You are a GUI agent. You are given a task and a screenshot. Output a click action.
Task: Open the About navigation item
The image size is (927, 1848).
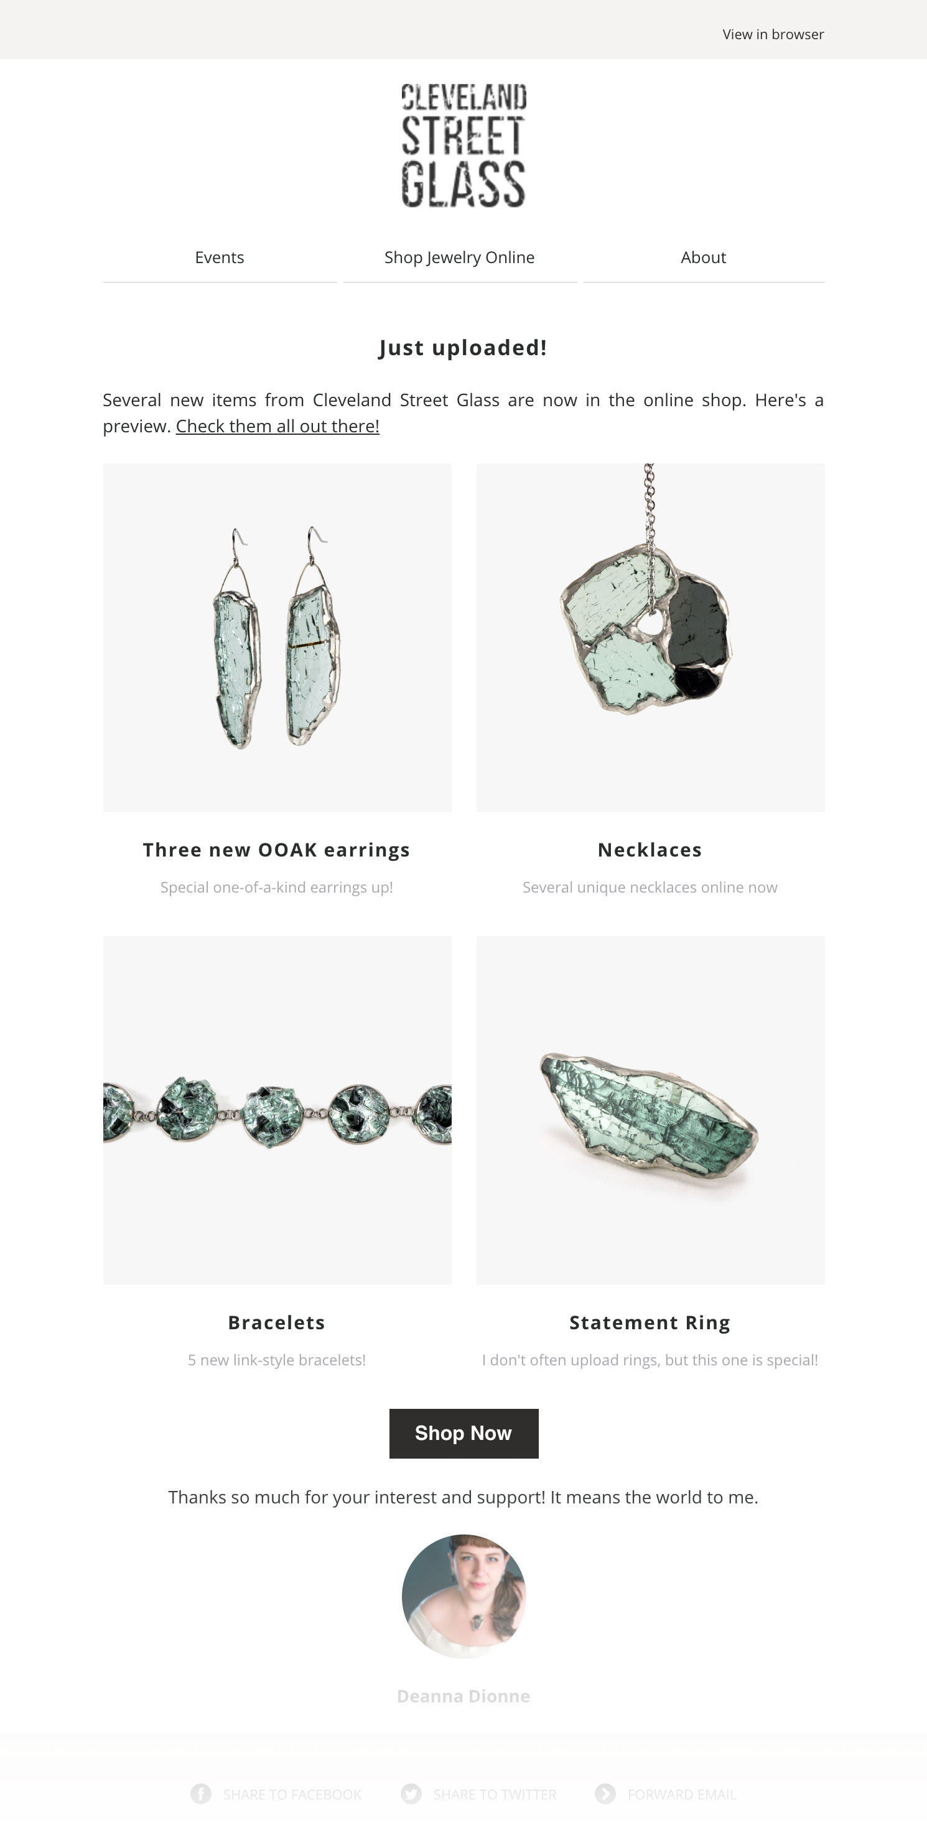(x=703, y=258)
